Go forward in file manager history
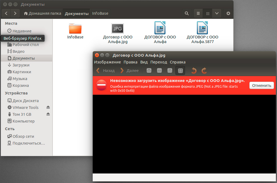The width and height of the screenshot is (277, 183). tap(15, 13)
